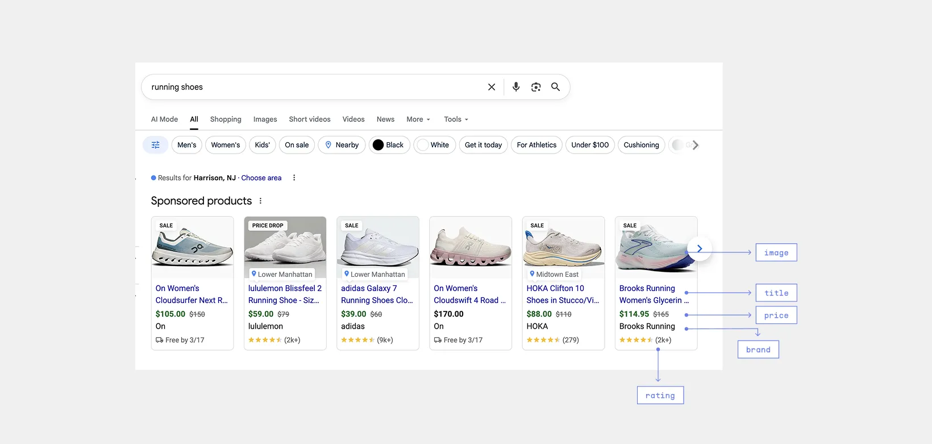Toggle the On sale filter chip
932x444 pixels.
click(297, 145)
